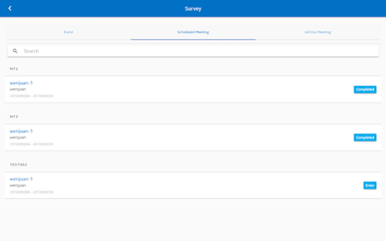Viewport: 386px width, 241px height.
Task: Click Completed button under MT2
Action: pos(365,89)
